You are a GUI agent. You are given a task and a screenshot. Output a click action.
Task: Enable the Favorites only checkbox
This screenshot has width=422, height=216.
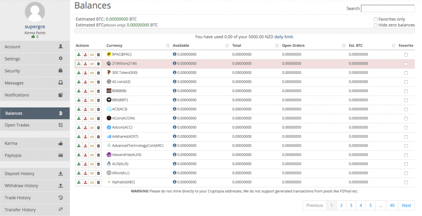pos(376,19)
